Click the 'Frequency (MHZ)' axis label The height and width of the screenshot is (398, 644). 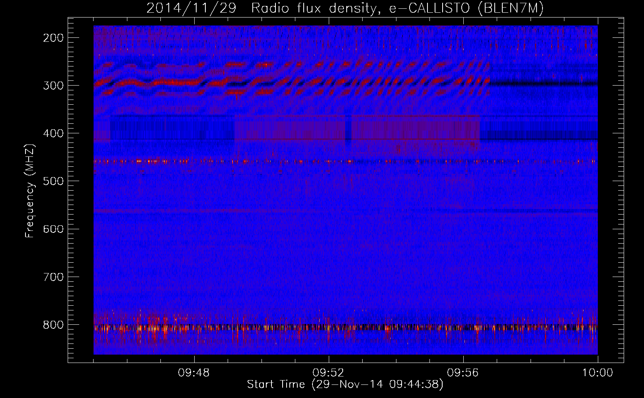(30, 191)
